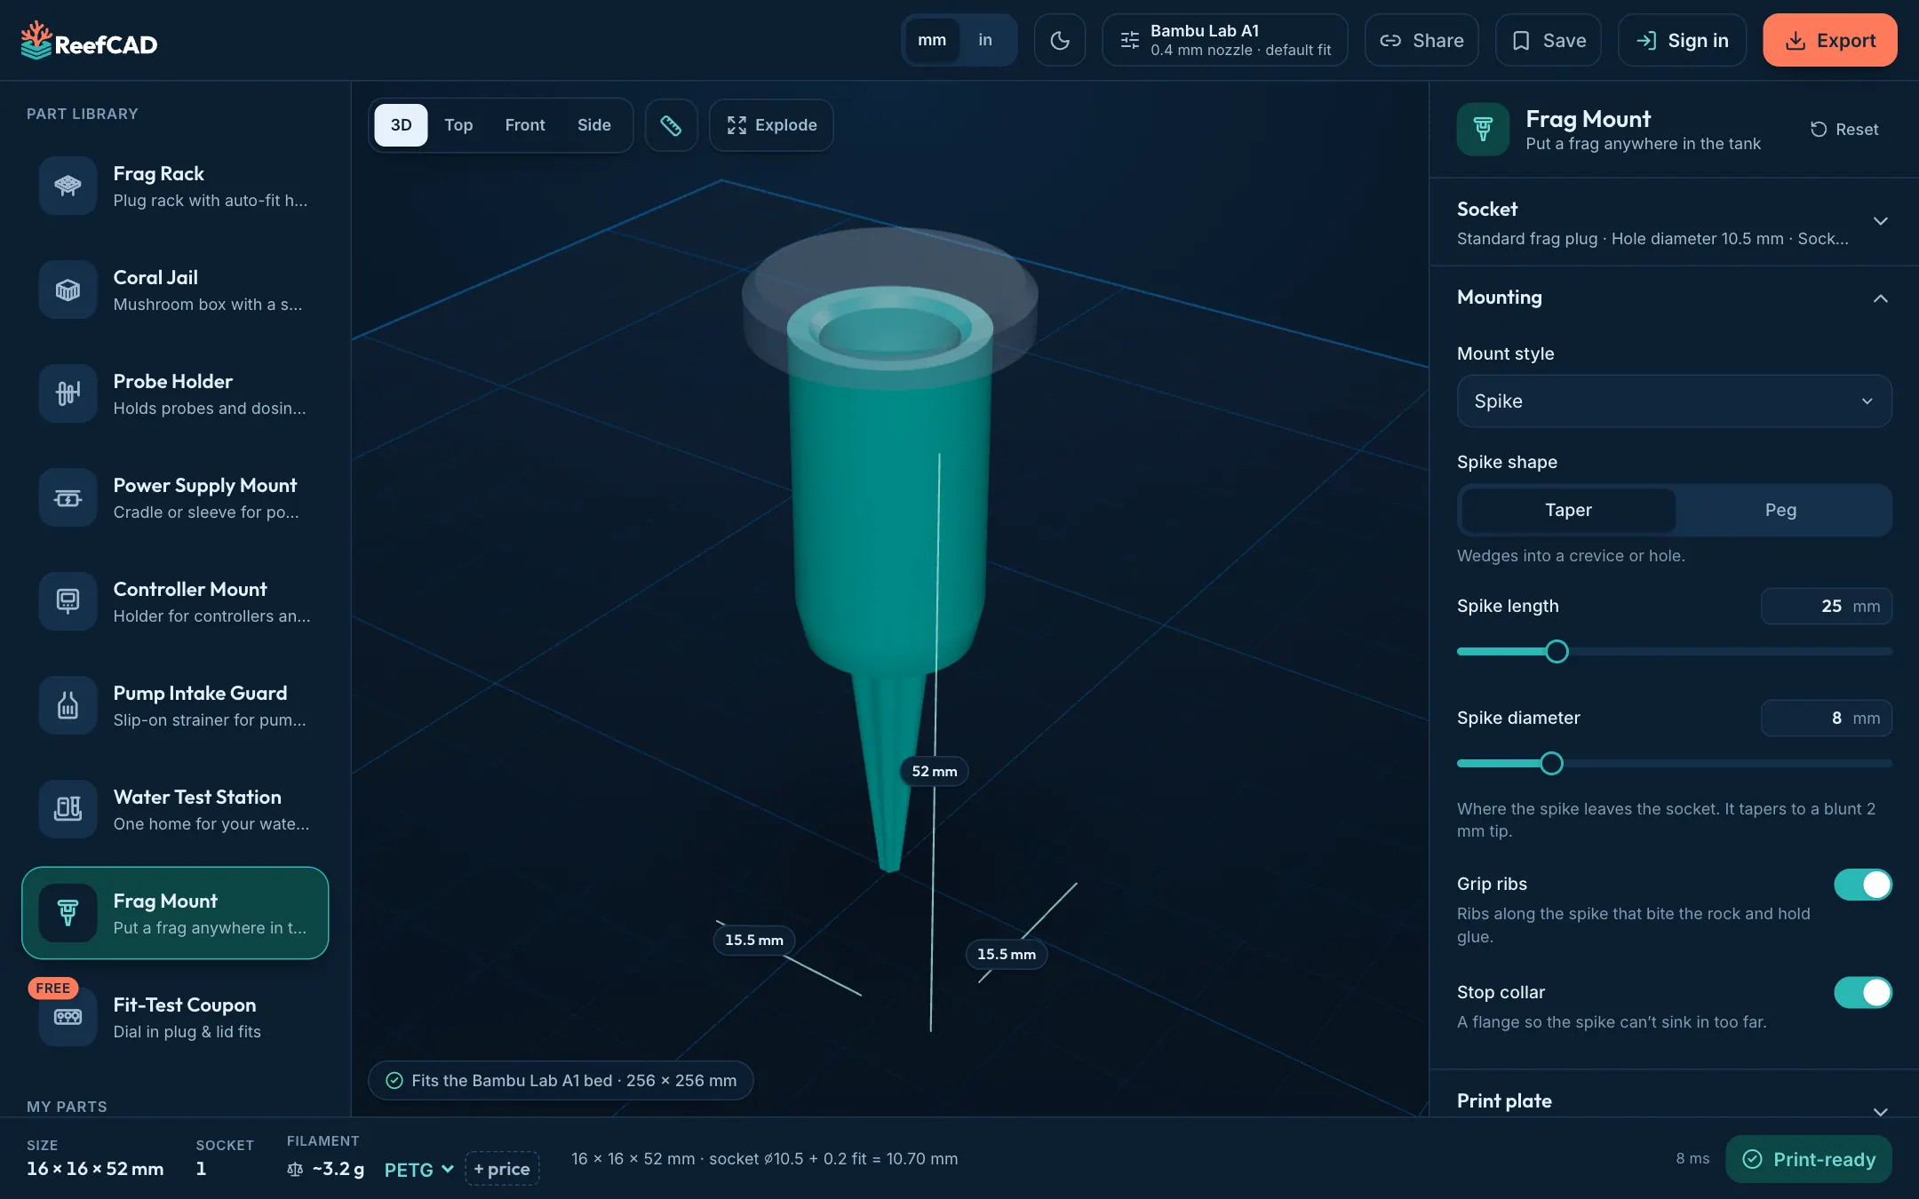Click the Export button
This screenshot has height=1199, width=1919.
click(x=1830, y=40)
